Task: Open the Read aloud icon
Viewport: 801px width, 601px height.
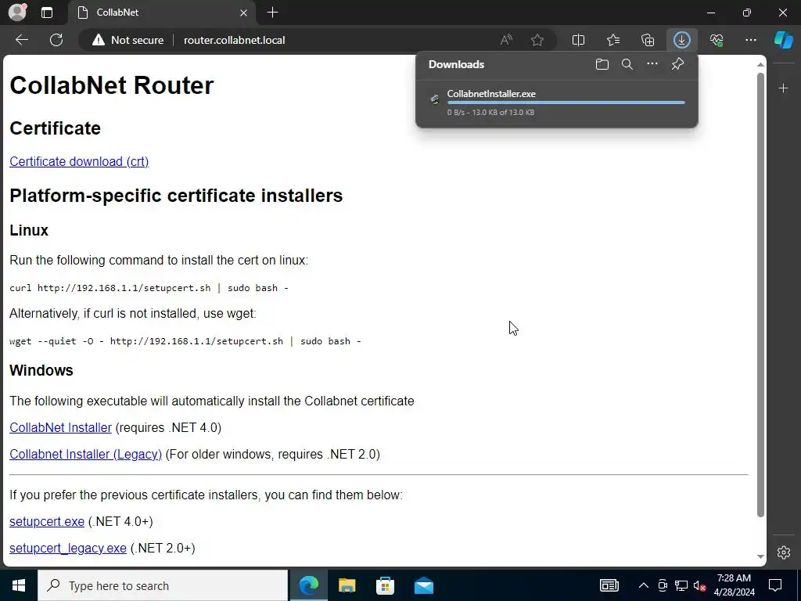Action: click(506, 40)
